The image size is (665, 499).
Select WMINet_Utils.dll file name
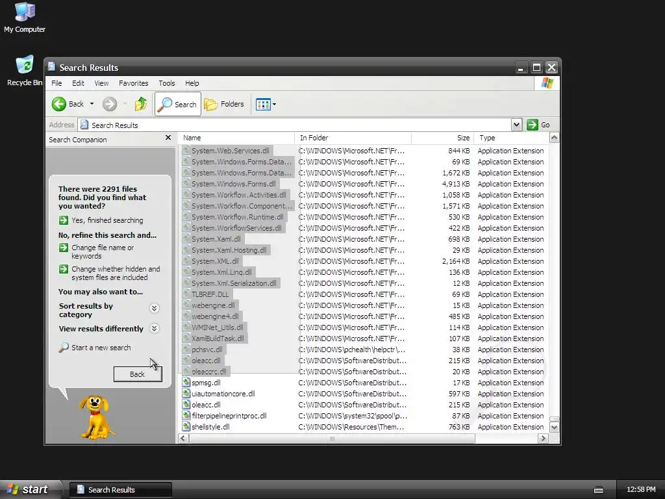tap(217, 327)
